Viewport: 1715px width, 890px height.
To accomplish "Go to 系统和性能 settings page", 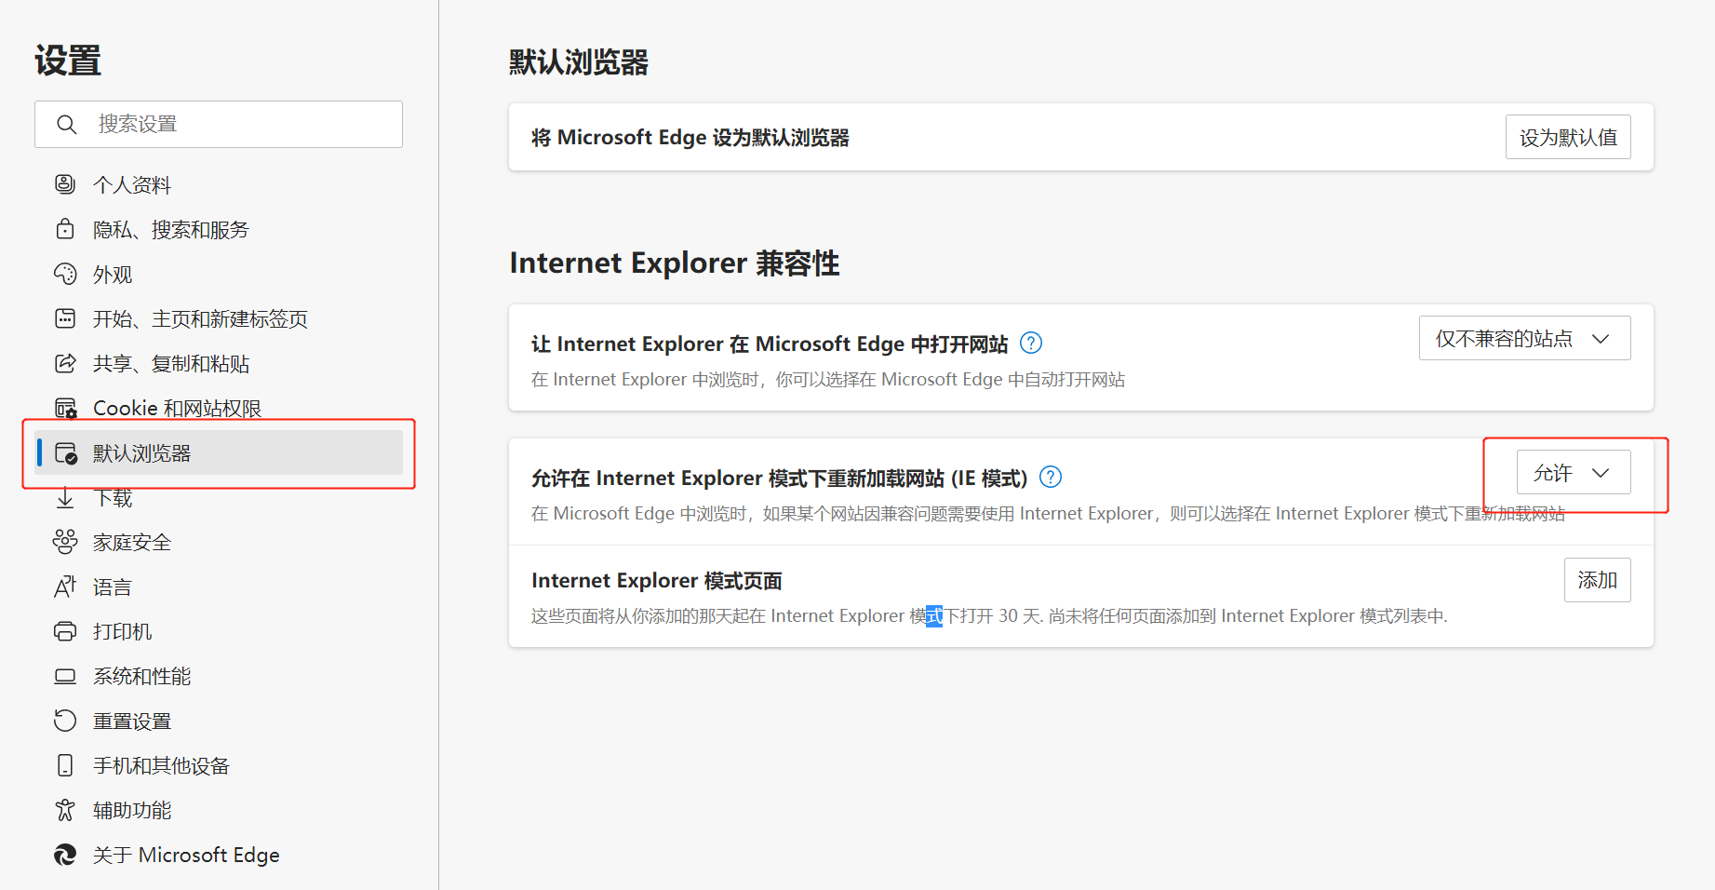I will pyautogui.click(x=141, y=676).
